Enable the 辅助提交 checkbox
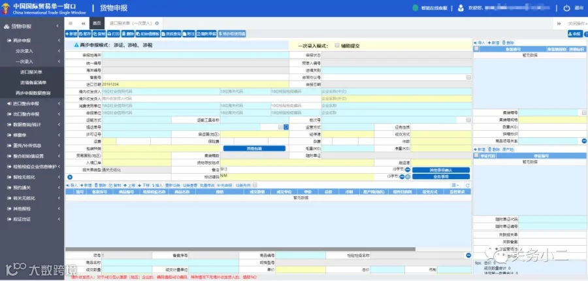The width and height of the screenshot is (588, 281). pyautogui.click(x=336, y=45)
